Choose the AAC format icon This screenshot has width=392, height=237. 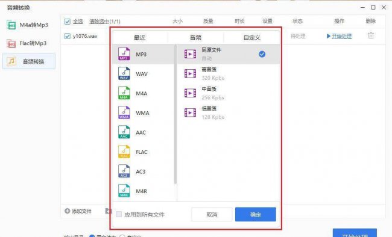coord(124,132)
